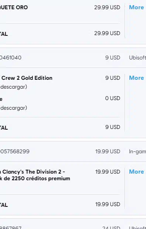Click the In-game label on order 057568299
Viewport: 146px width, 229px height.
(x=137, y=151)
